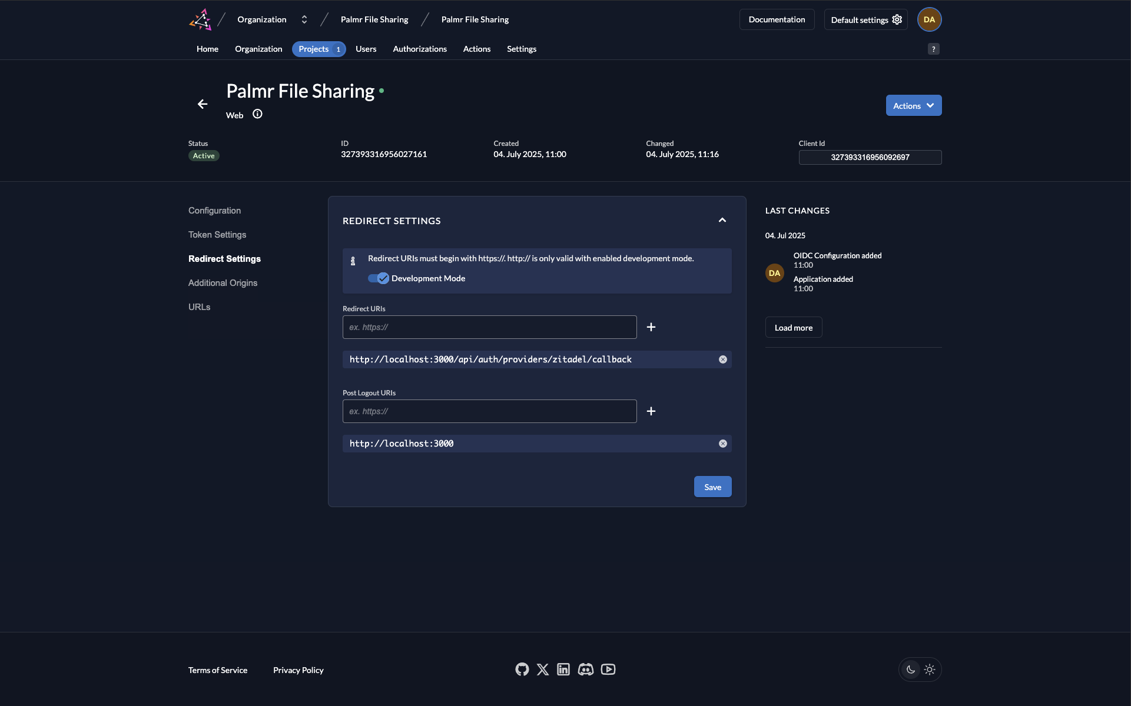The width and height of the screenshot is (1131, 706).
Task: Select Token Settings in the side menu
Action: tap(217, 235)
